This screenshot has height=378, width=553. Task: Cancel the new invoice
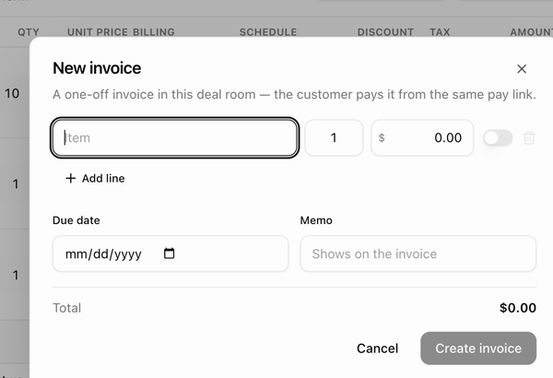377,348
